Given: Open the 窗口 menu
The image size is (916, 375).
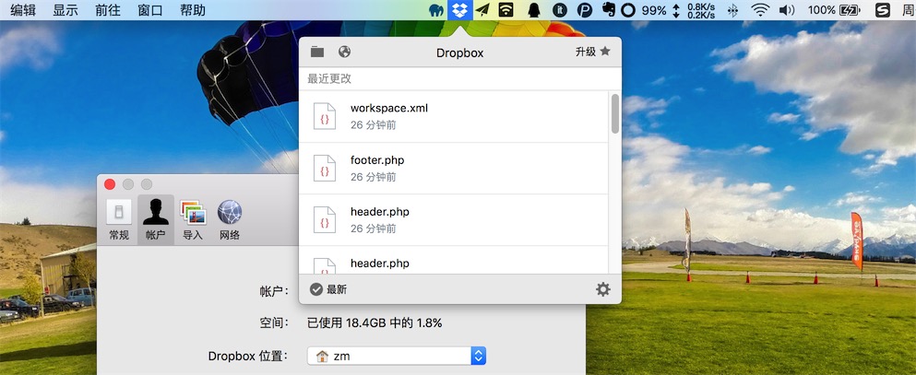Looking at the screenshot, I should coord(150,10).
